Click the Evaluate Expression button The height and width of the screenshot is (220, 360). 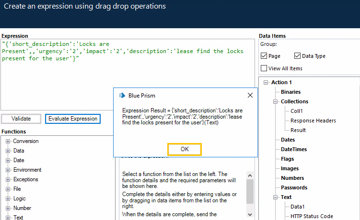point(72,119)
